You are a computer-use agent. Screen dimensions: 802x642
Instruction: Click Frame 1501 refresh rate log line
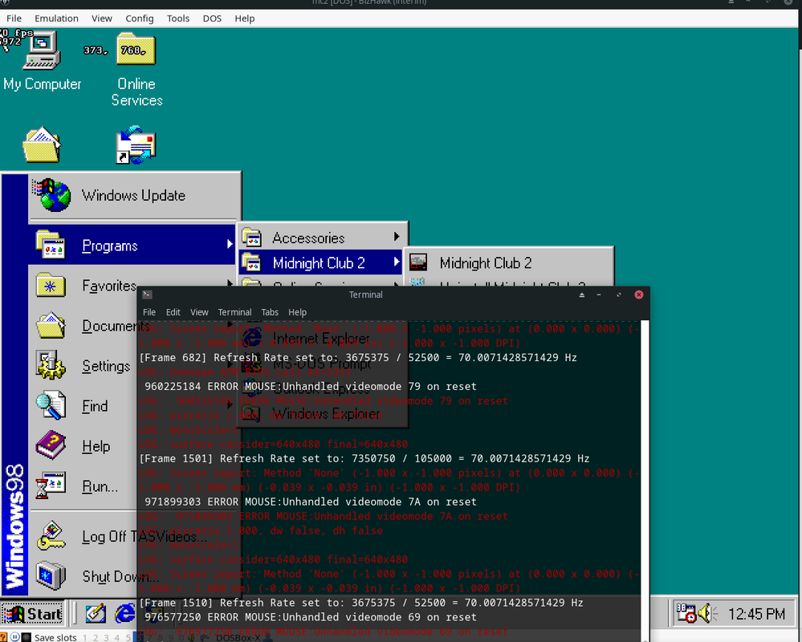(x=364, y=458)
